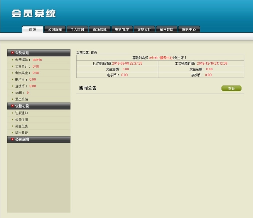
Task: Click the 新闻公告 heading
Action: pos(88,88)
